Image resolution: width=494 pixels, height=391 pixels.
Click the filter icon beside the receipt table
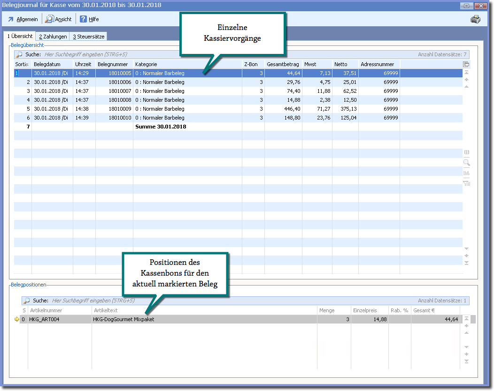[466, 183]
